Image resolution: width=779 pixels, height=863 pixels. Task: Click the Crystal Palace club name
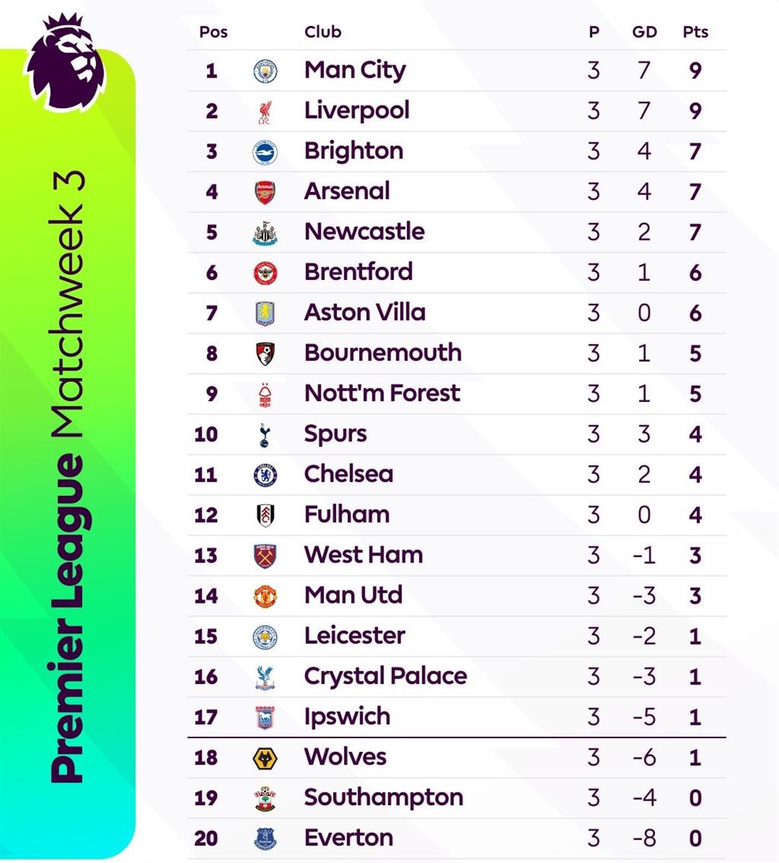tap(386, 677)
